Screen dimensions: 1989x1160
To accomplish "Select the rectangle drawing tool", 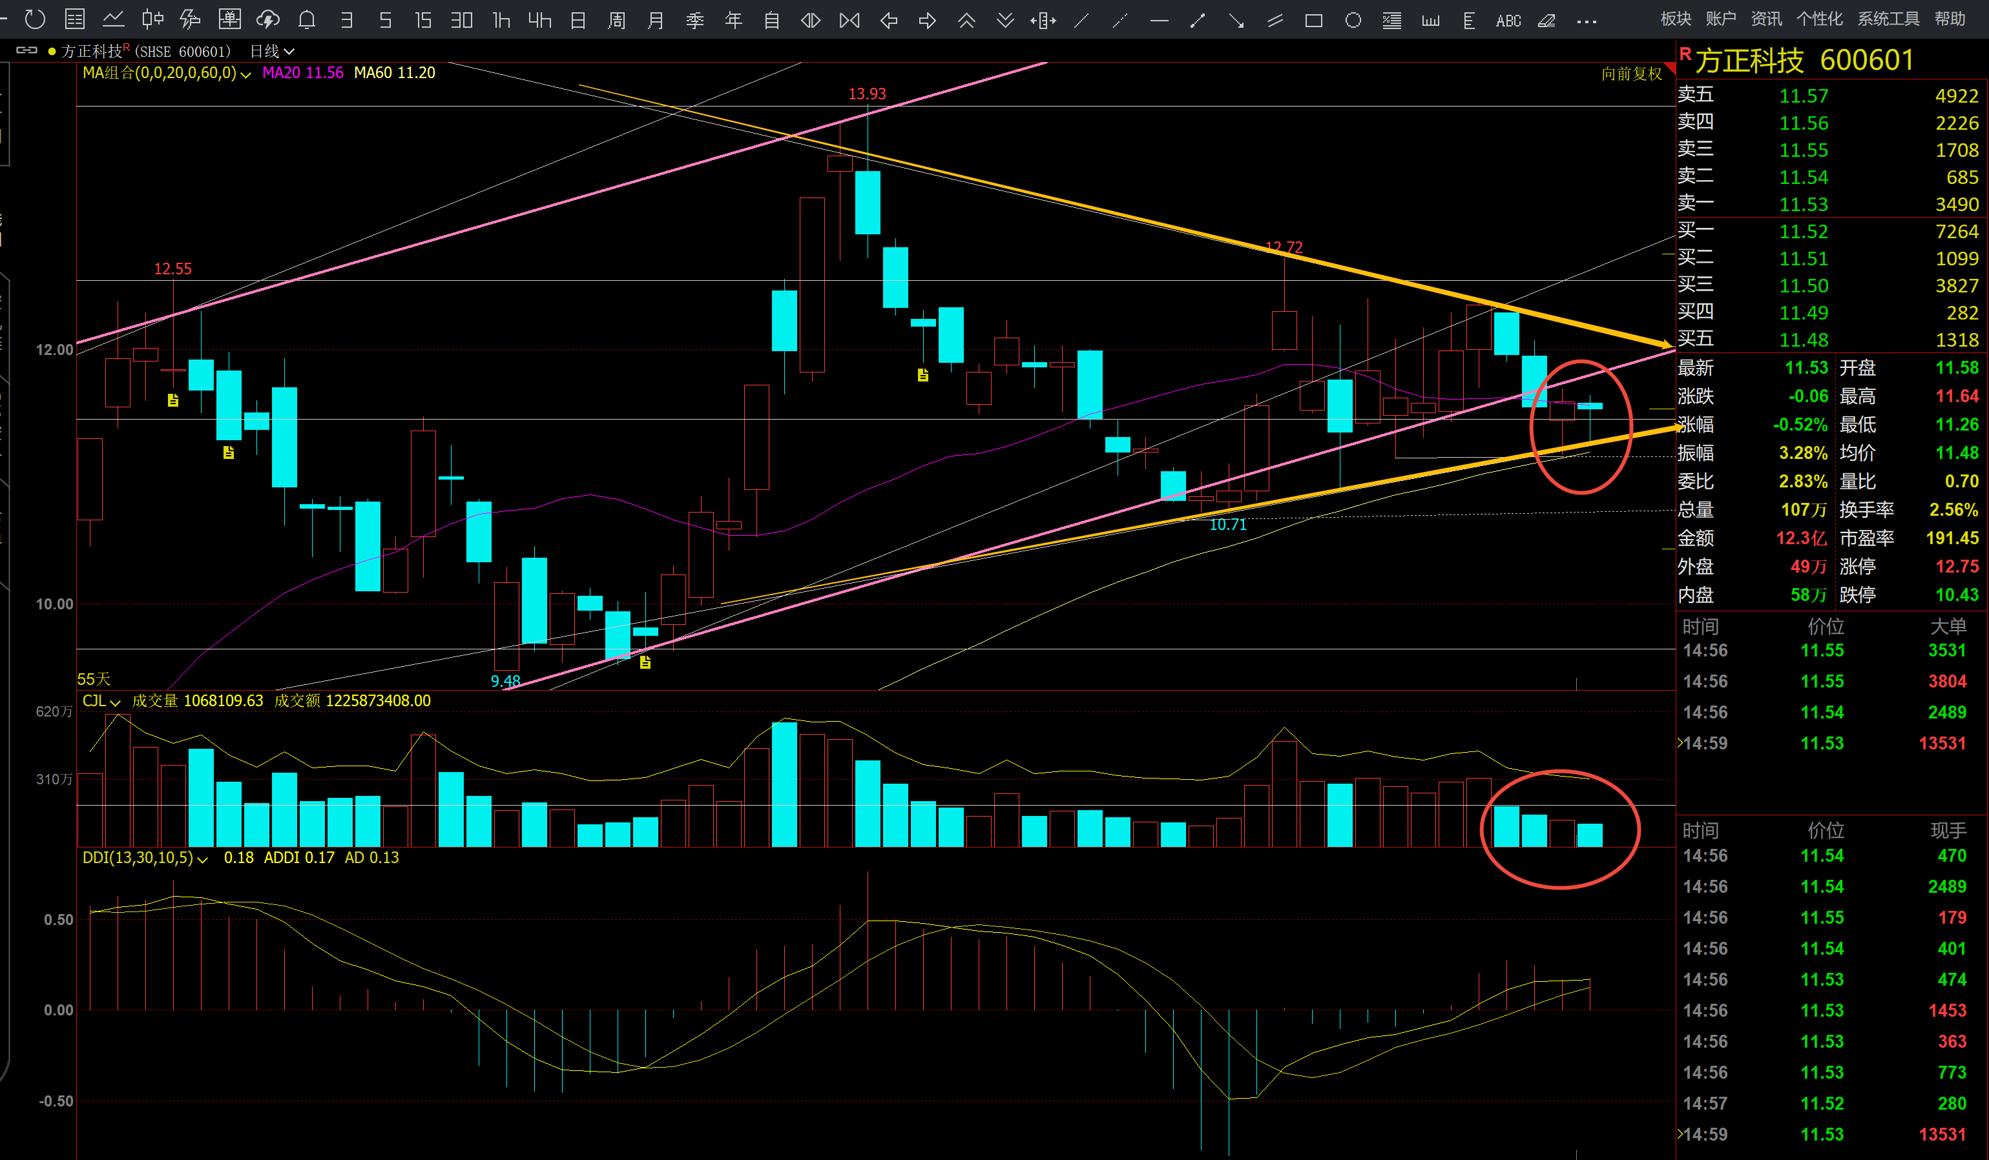I will (x=1314, y=21).
